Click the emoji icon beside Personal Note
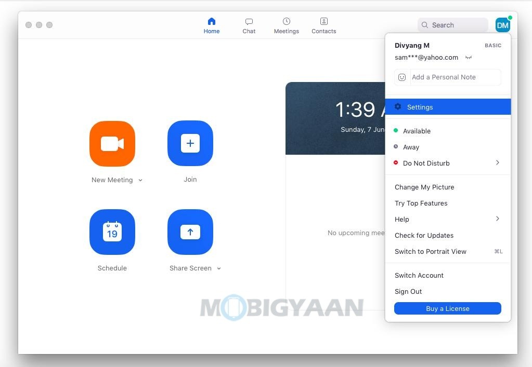The width and height of the screenshot is (532, 367). (402, 77)
